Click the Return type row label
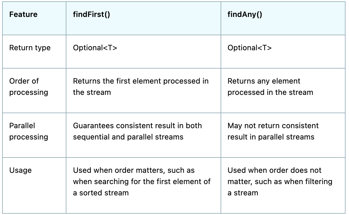 click(x=30, y=48)
